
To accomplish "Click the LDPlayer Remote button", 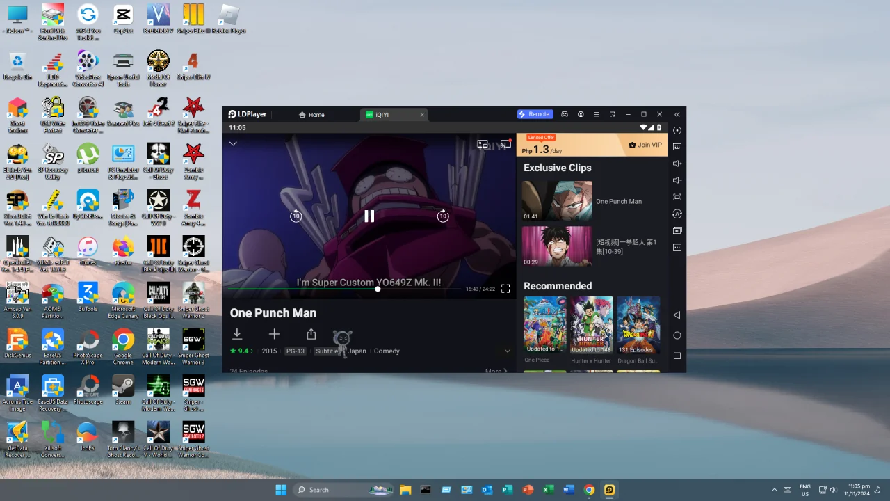I will pos(535,114).
